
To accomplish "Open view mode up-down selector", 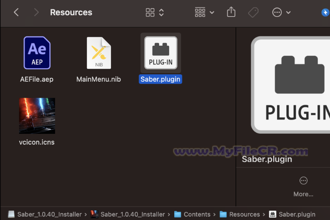I will [161, 12].
